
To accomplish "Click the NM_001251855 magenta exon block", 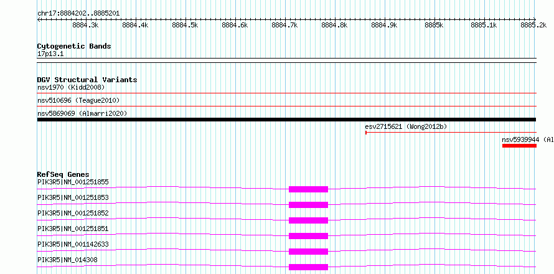I will pos(309,189).
